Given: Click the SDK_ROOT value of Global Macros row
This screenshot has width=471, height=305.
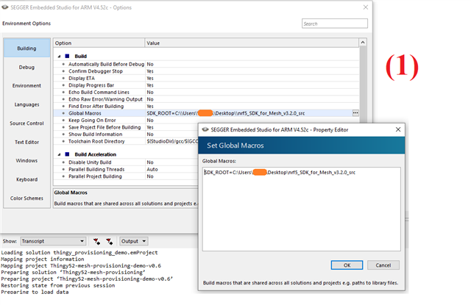Looking at the screenshot, I should 226,113.
